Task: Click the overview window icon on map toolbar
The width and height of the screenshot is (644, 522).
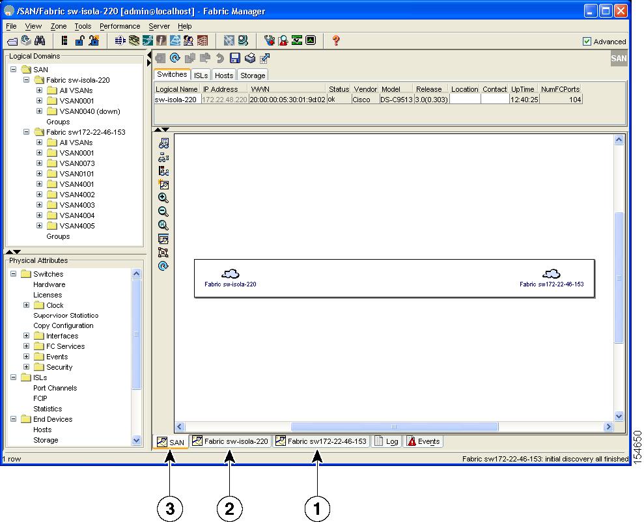Action: [x=163, y=239]
